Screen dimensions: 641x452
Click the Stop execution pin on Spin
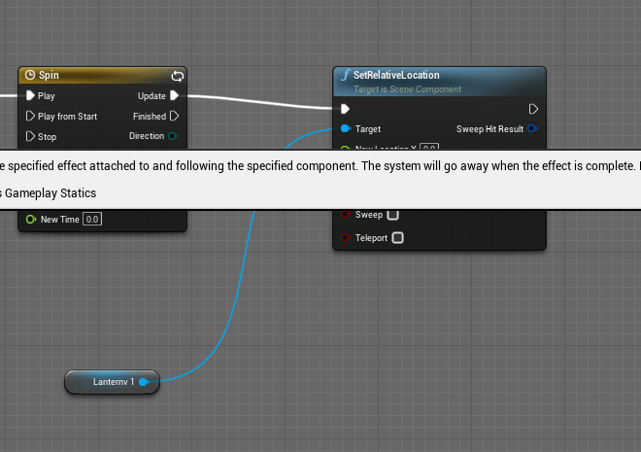(31, 137)
